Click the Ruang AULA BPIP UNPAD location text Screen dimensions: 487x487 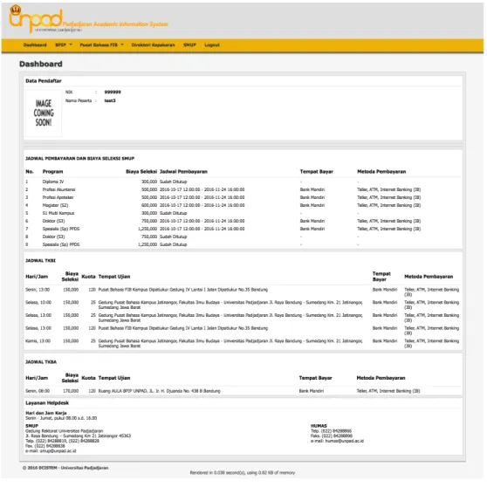point(160,391)
